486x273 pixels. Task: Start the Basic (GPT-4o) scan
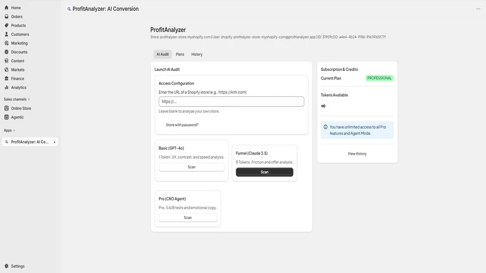[191, 167]
